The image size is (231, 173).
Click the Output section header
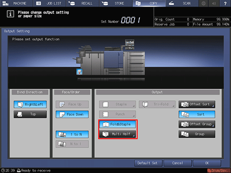158,92
